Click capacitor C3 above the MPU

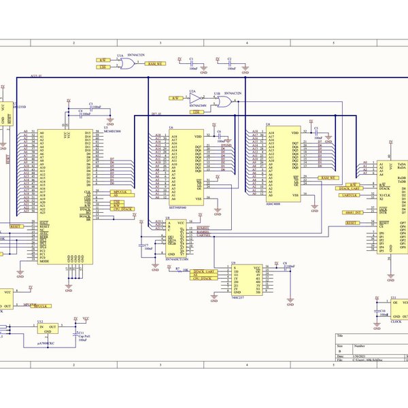pyautogui.click(x=91, y=108)
